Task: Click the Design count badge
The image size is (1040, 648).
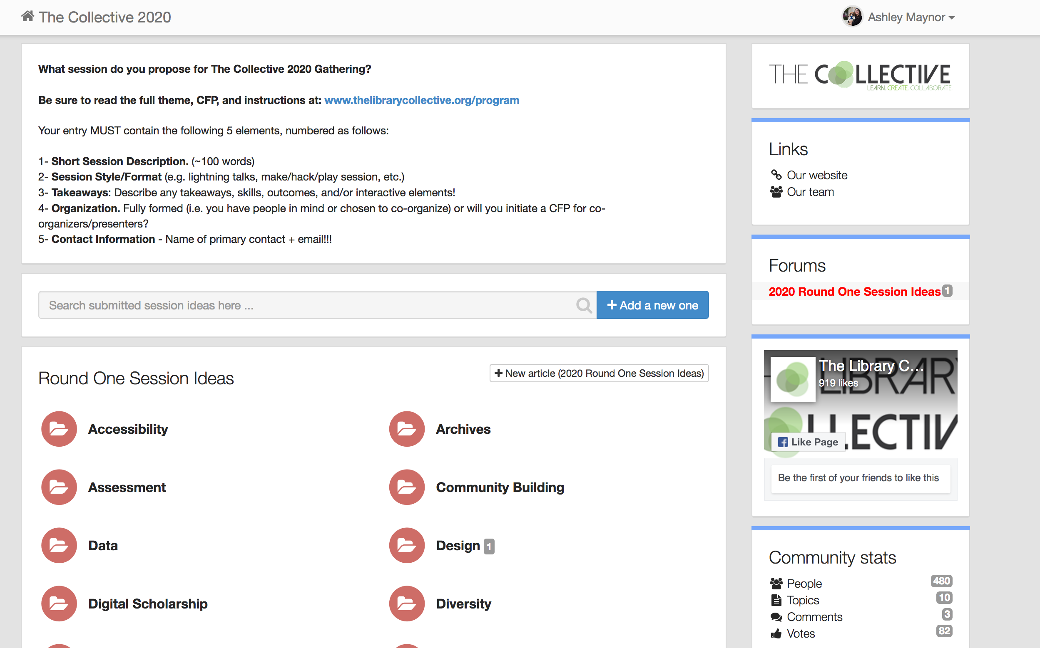Action: point(489,547)
